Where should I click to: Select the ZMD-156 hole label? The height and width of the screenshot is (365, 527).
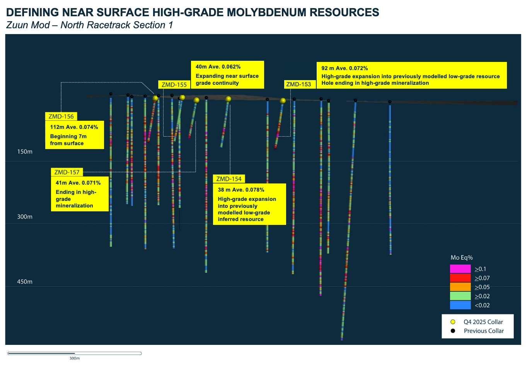(x=61, y=116)
